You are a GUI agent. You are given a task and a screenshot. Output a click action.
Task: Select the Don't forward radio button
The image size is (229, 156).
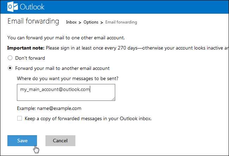point(10,58)
